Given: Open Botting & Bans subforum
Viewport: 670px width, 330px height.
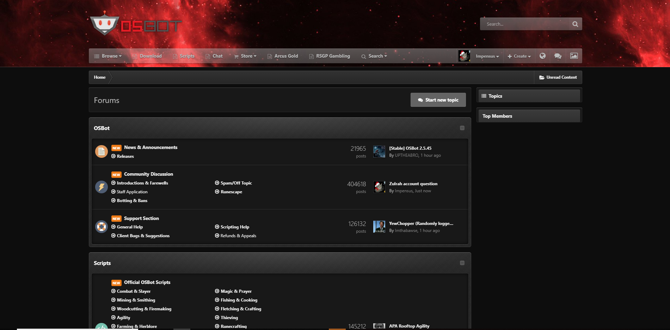Looking at the screenshot, I should [x=132, y=201].
